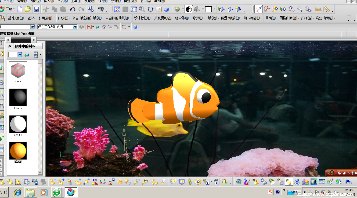Toggle the WCS display icon

click(258, 9)
